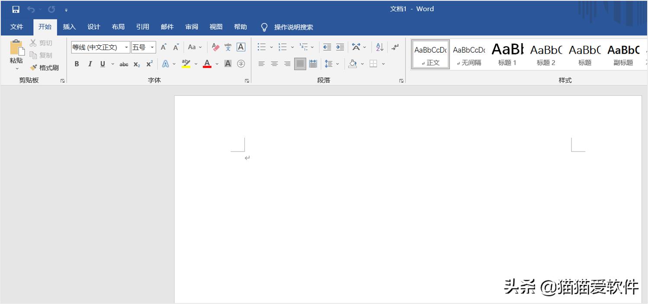Click the clear all formatting icon
Image resolution: width=648 pixels, height=304 pixels.
[215, 47]
